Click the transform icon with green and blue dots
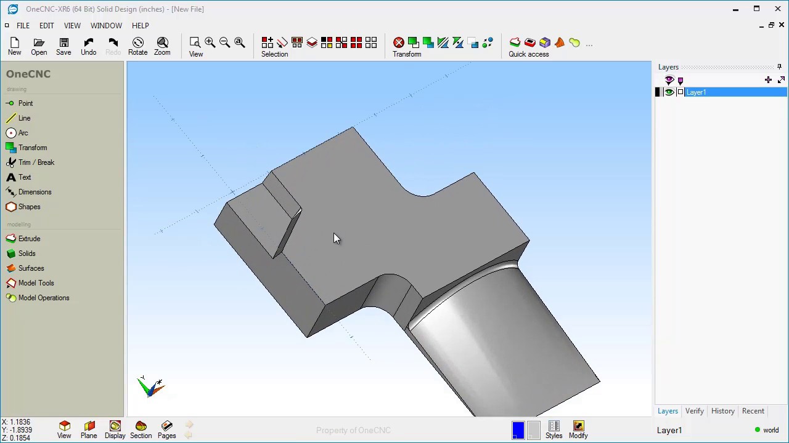Image resolution: width=789 pixels, height=443 pixels. pos(488,42)
